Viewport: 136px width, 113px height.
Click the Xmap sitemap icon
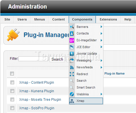tap(72, 101)
